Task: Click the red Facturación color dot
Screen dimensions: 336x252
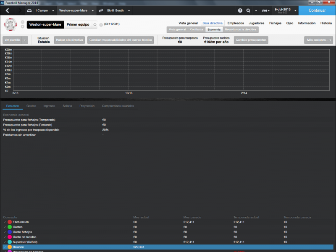Action: pos(10,222)
